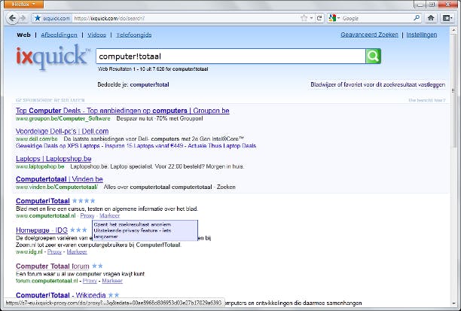Screen dimensions: 461x311
Task: Click the page vertical scrollbar thumb
Action: point(453,91)
